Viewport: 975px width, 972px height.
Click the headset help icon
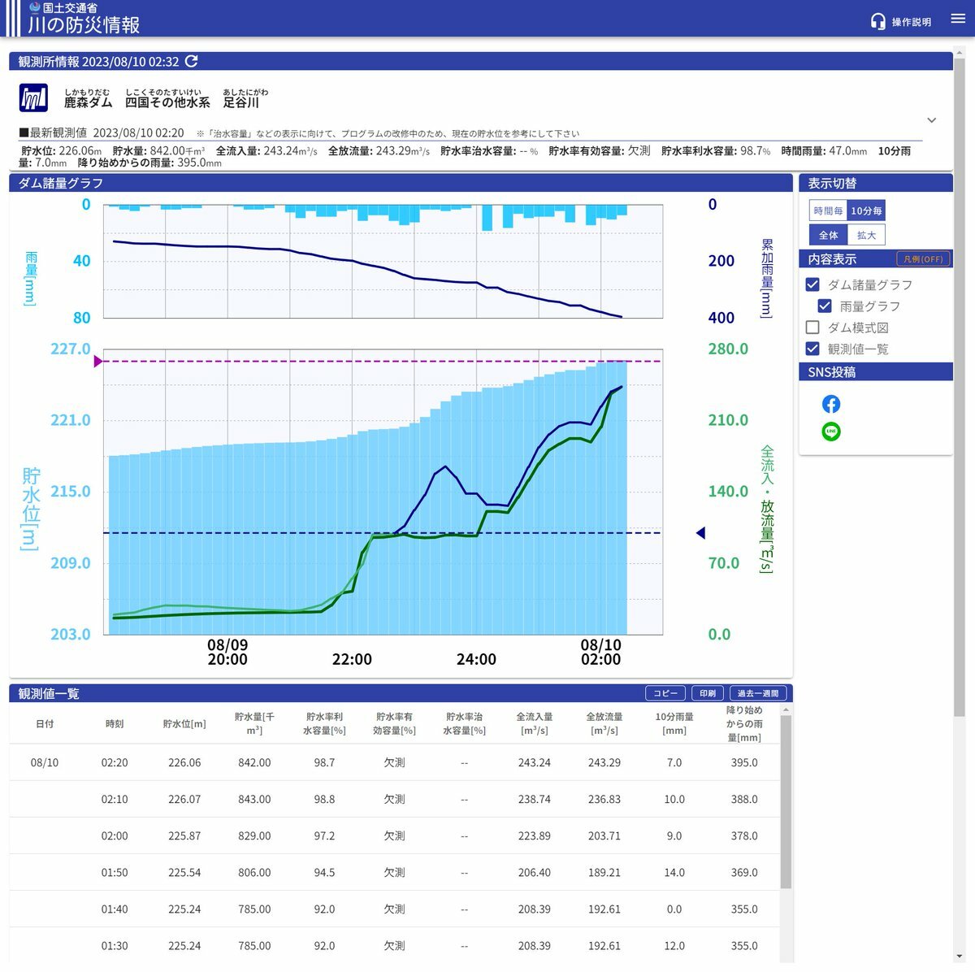(x=877, y=22)
